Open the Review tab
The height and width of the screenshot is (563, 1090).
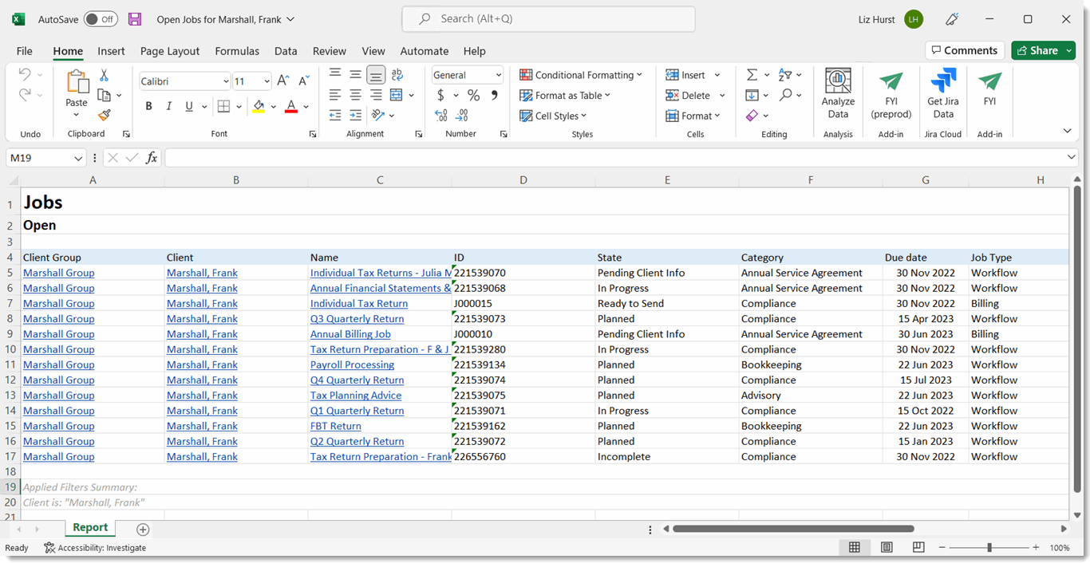click(x=330, y=51)
